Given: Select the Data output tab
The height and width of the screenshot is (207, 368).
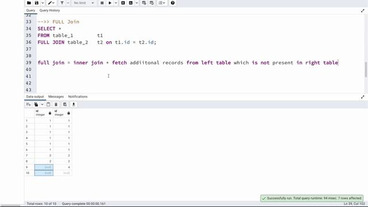Looking at the screenshot, I should [x=35, y=97].
